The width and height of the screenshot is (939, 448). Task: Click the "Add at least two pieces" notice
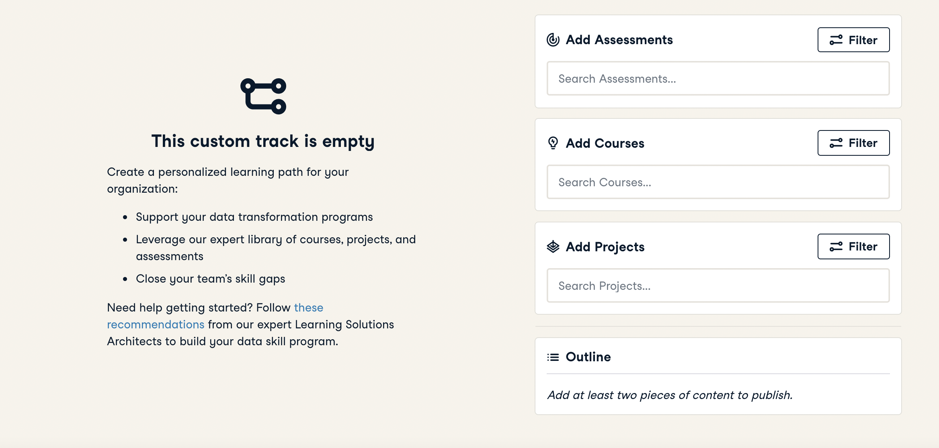[x=670, y=395]
